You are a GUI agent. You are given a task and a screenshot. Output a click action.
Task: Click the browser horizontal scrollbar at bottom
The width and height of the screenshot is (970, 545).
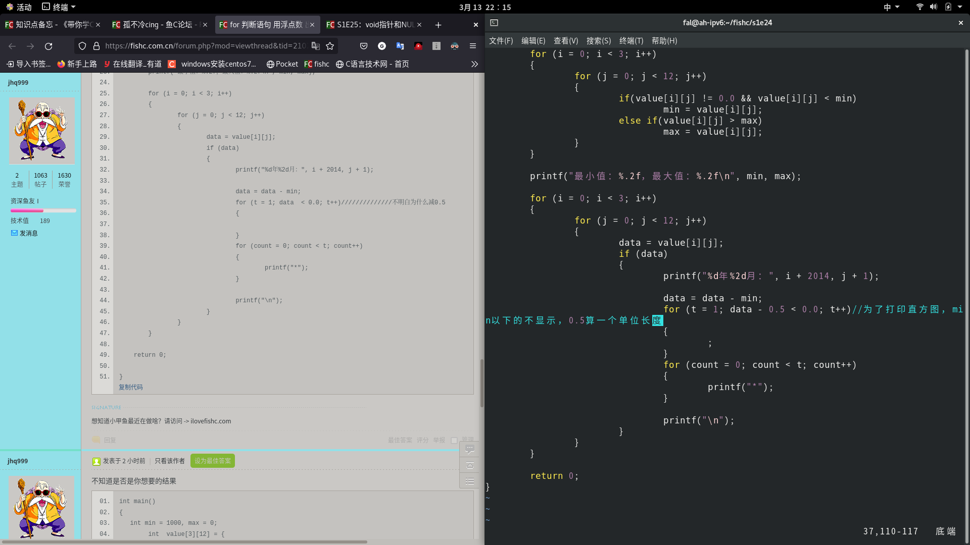click(x=184, y=542)
